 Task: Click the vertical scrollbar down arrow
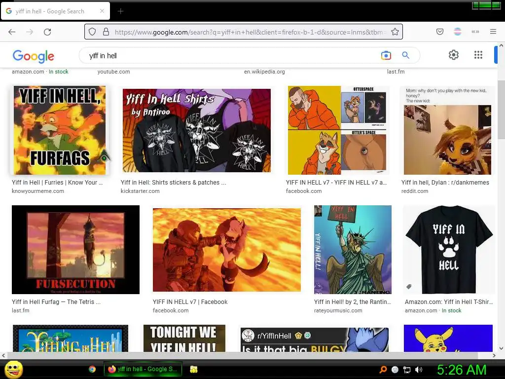click(x=501, y=348)
